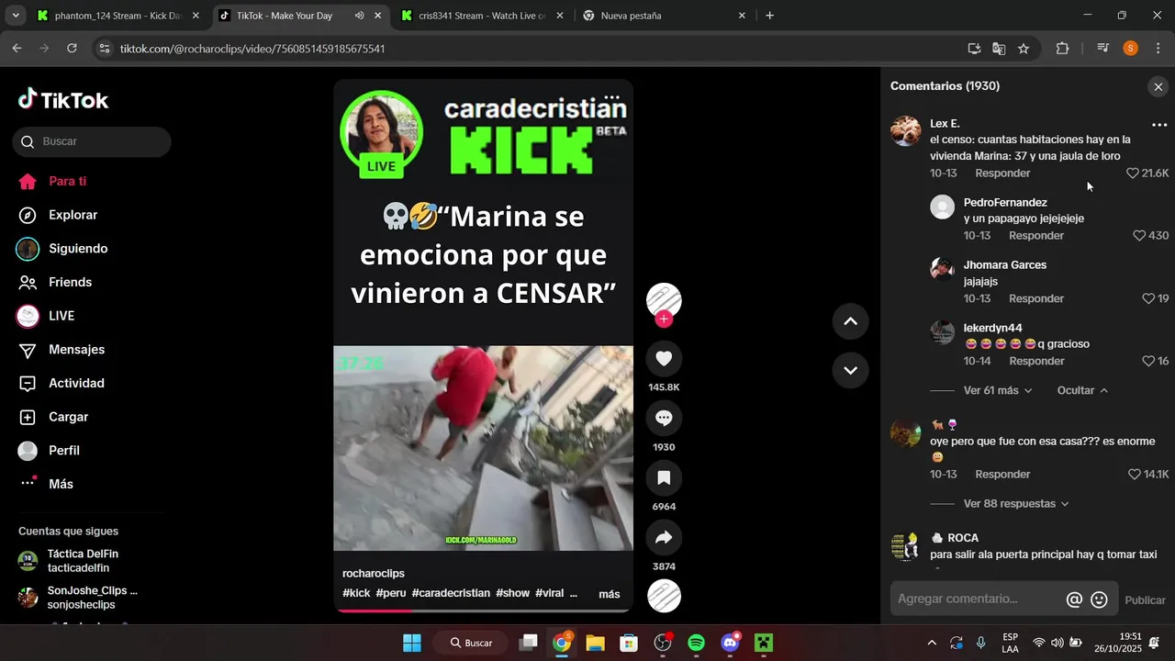Open Chrome menu three dots
The height and width of the screenshot is (661, 1175).
pos(1158,49)
